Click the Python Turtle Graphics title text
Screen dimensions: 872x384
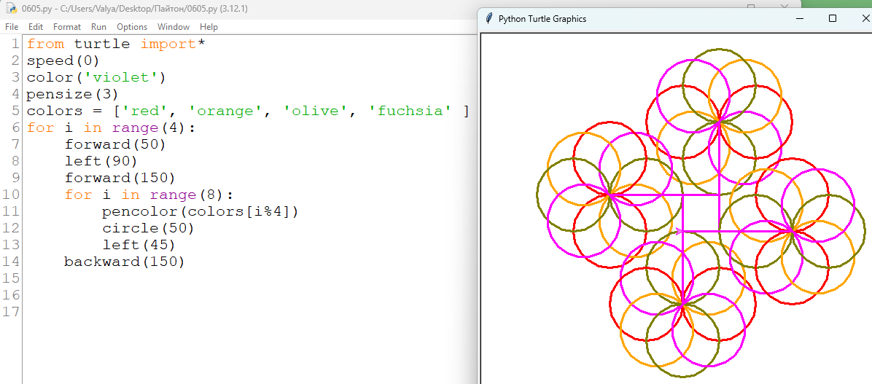[542, 19]
